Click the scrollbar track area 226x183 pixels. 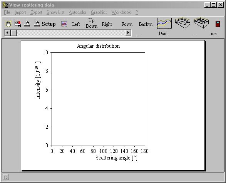pos(71,33)
